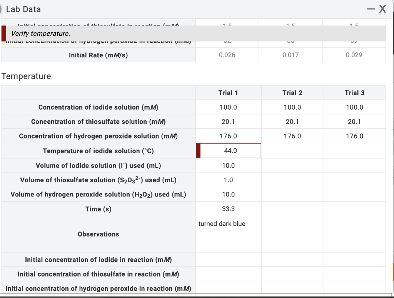
Task: Click 'Concentration of hydrogen peroxide solution (mM)' label
Action: click(98, 136)
